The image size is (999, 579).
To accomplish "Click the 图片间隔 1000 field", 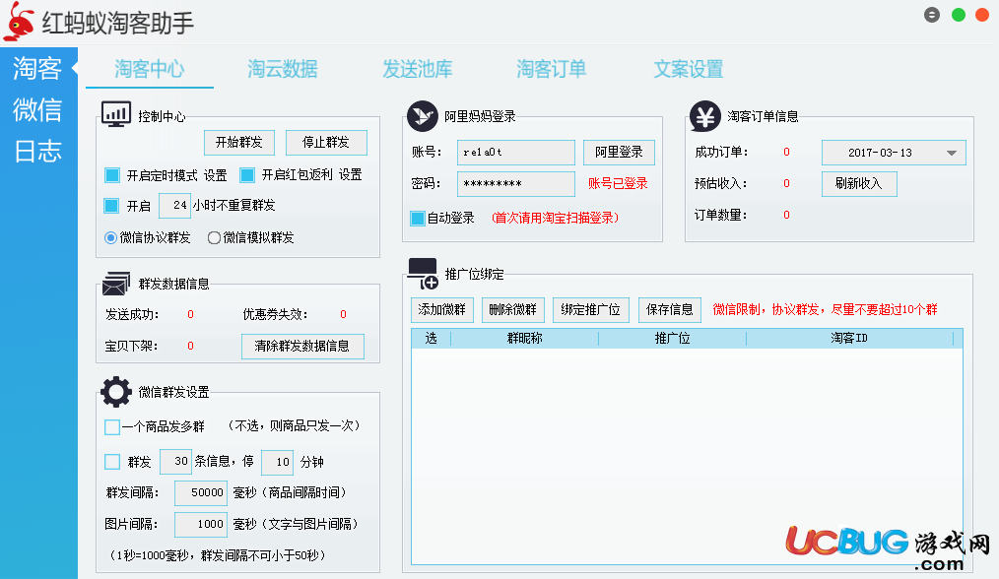I will click(x=200, y=525).
